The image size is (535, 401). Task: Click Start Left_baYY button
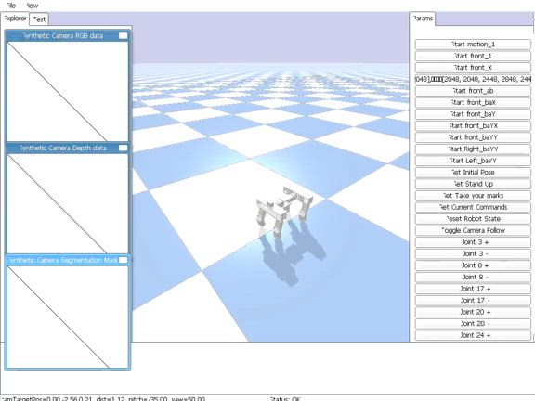473,161
